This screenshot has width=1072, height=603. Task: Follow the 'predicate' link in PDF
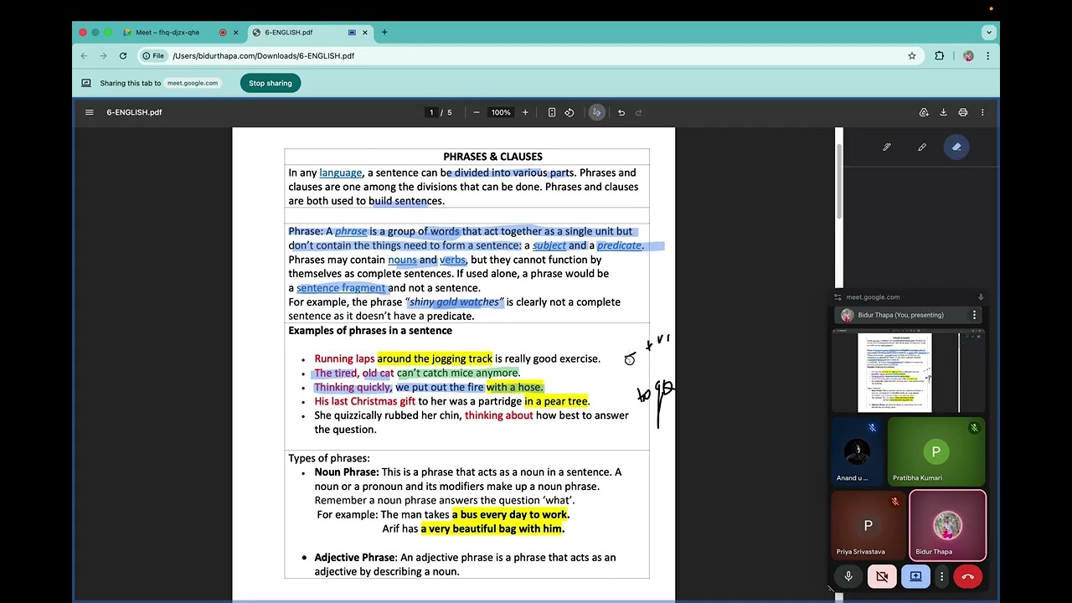619,245
